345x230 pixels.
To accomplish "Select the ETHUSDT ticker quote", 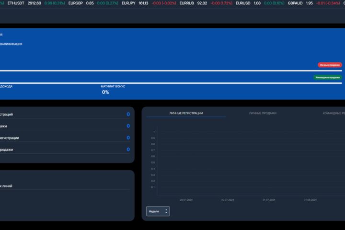I will pyautogui.click(x=36, y=3).
